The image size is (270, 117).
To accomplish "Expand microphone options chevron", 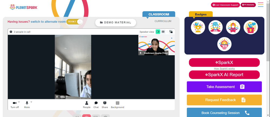I will click(31, 102).
